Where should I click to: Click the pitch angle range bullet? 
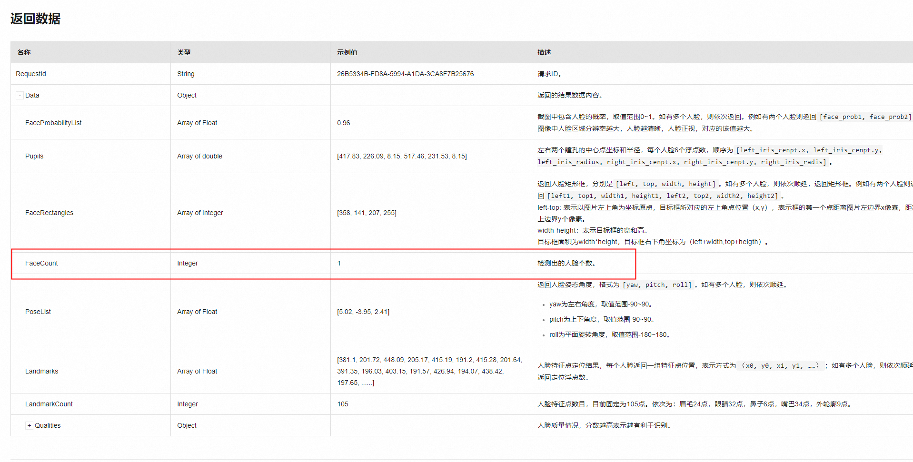pos(603,319)
